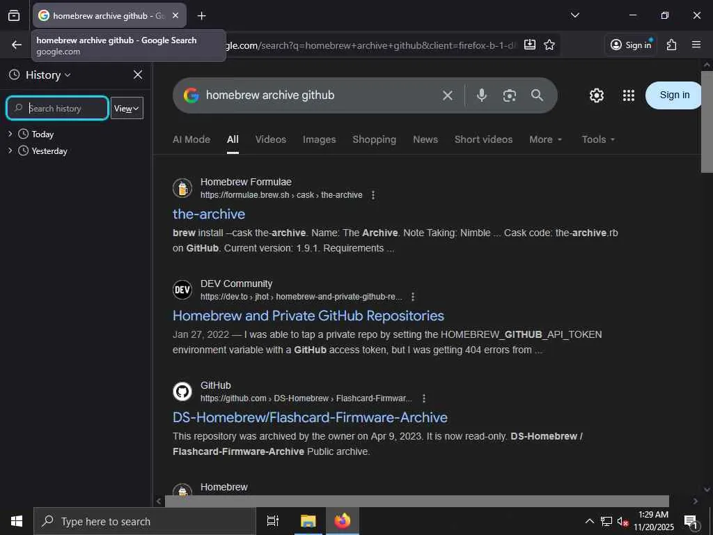Open the Firefox View button
Screen dimensions: 713x535
[x=14, y=16]
